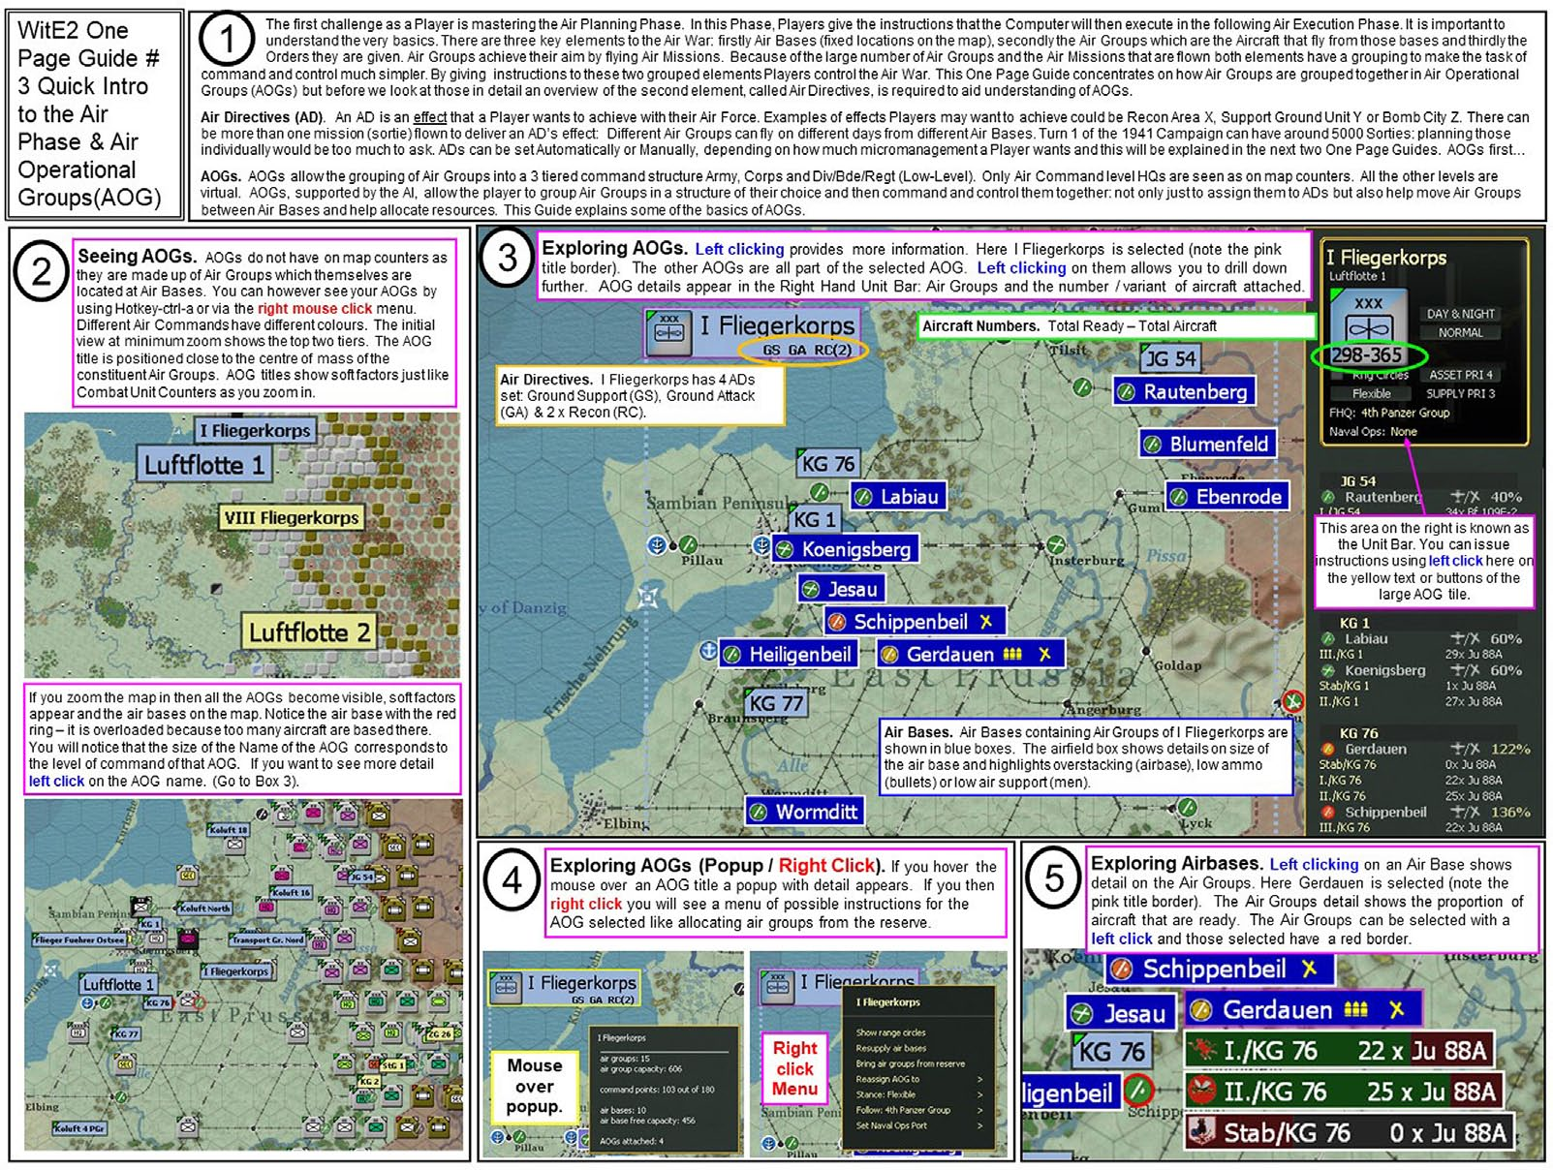
Task: Click Gerdauen's orange airfield icon on main map
Action: pyautogui.click(x=889, y=655)
